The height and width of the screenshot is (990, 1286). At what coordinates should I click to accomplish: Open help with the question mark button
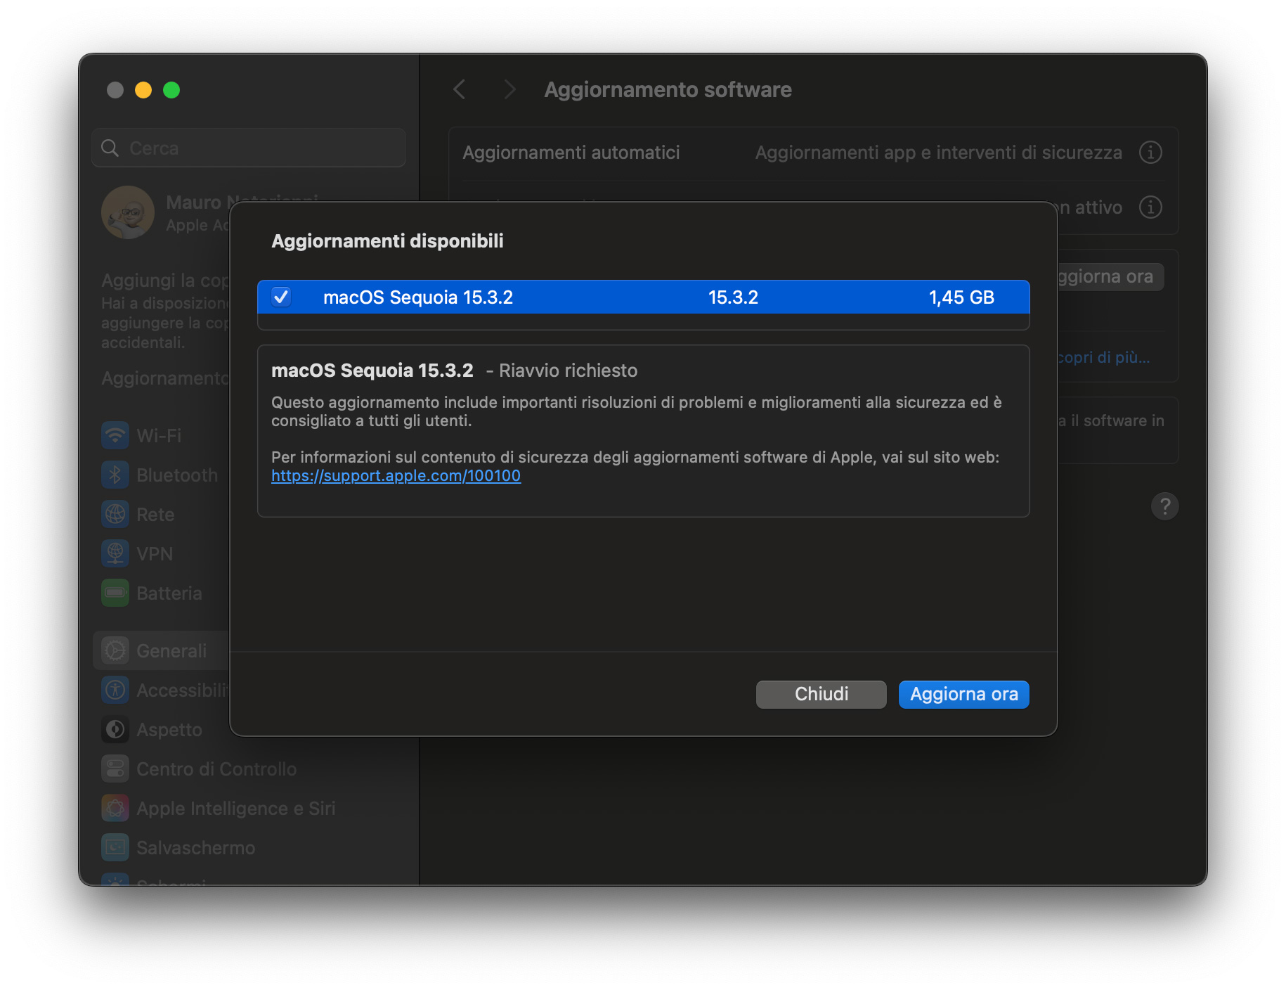coord(1164,506)
